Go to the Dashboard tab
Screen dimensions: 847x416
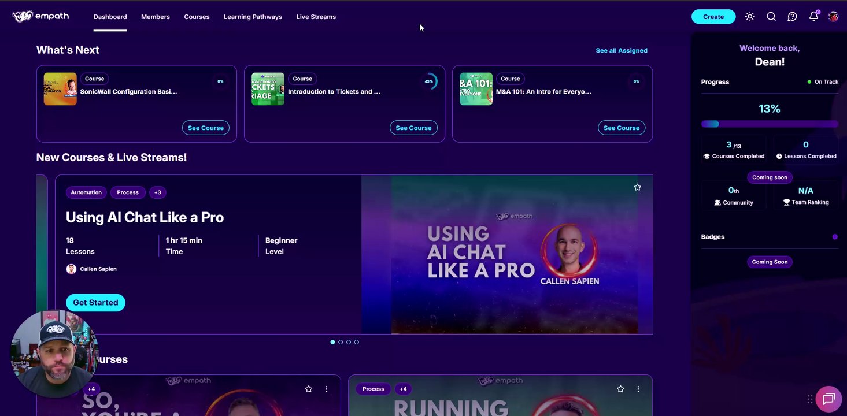point(110,17)
